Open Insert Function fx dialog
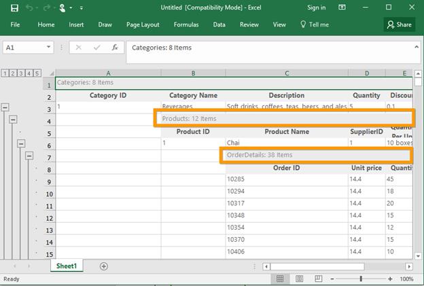The height and width of the screenshot is (286, 424). click(115, 48)
